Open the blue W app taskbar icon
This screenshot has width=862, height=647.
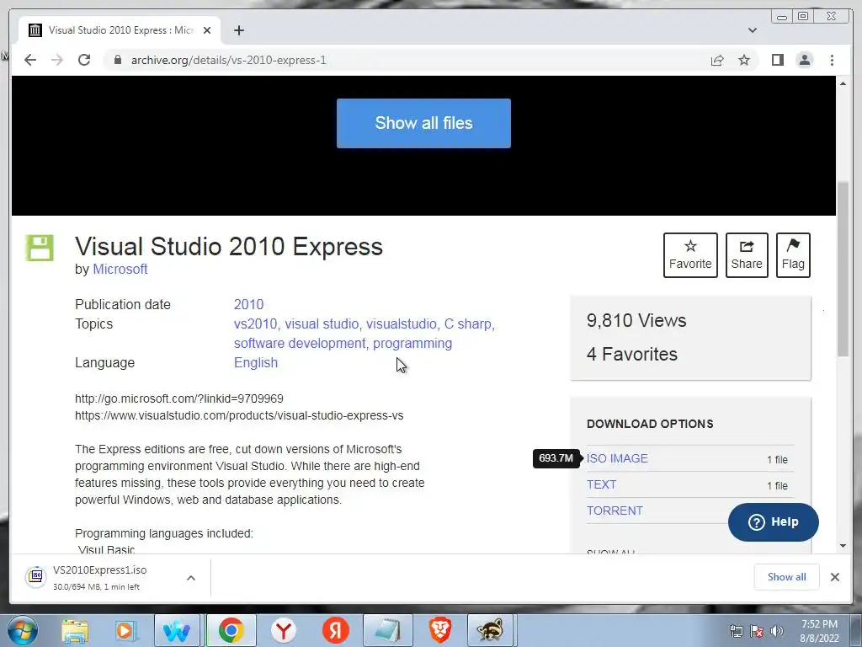[x=177, y=631]
